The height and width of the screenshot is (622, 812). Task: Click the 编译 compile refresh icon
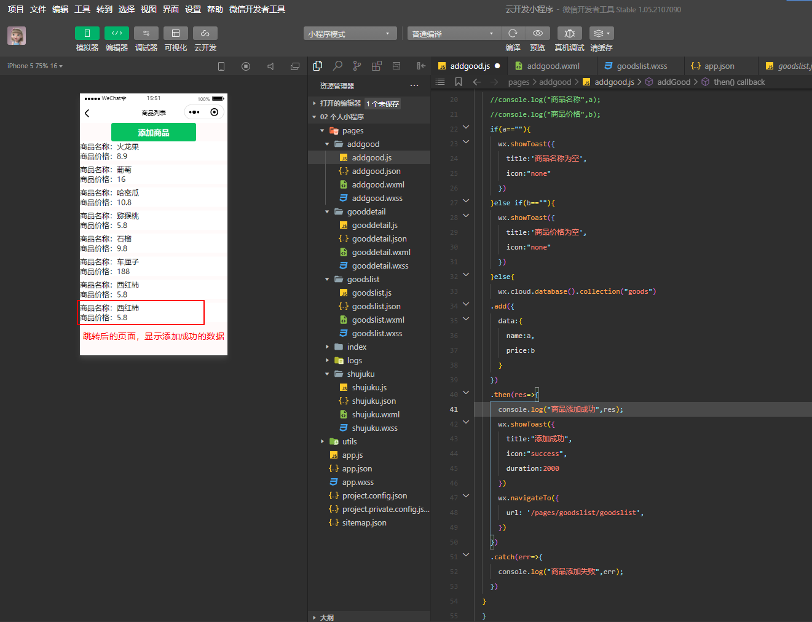pyautogui.click(x=513, y=33)
